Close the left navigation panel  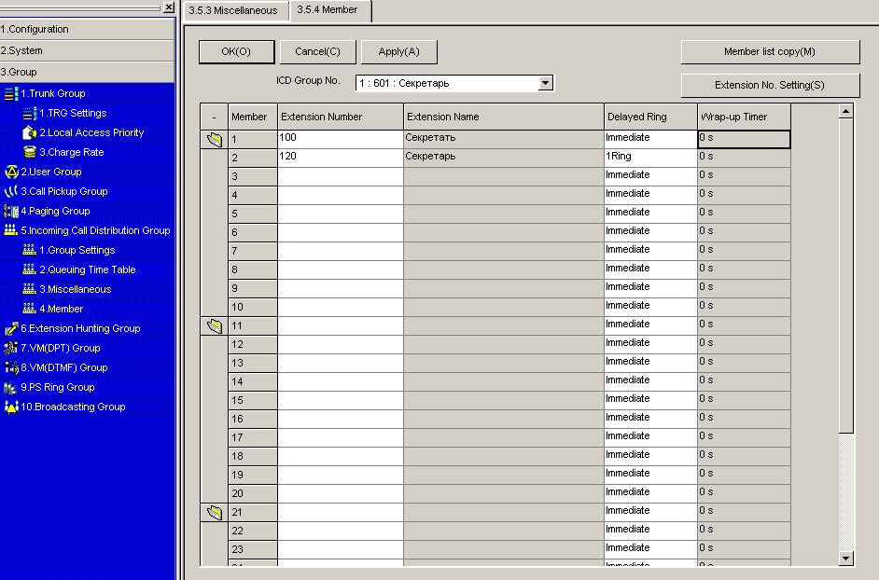coord(169,7)
